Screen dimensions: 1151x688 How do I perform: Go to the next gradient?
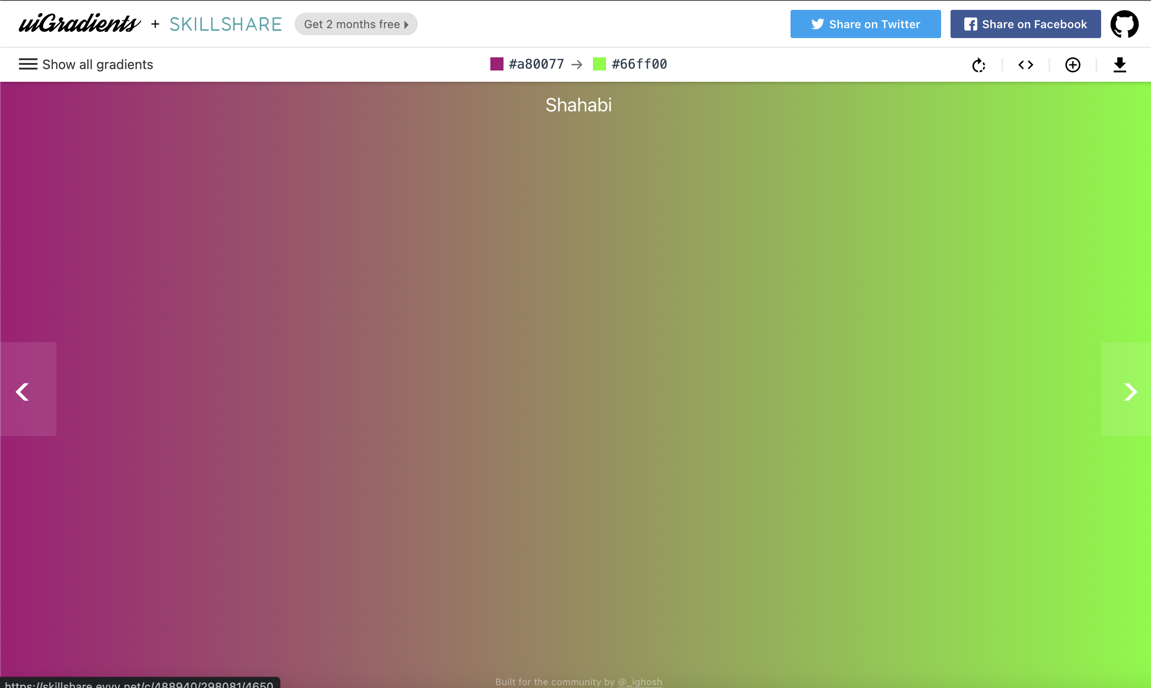point(1126,389)
